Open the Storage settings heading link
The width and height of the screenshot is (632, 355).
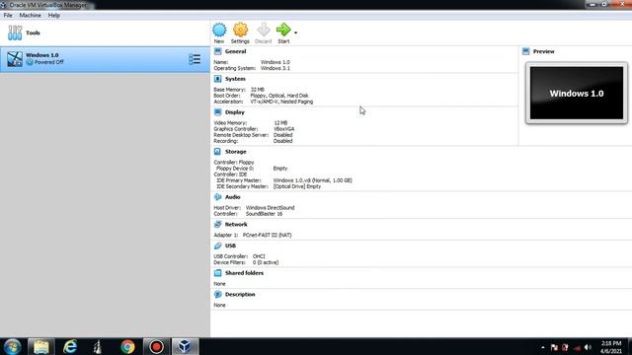[235, 152]
